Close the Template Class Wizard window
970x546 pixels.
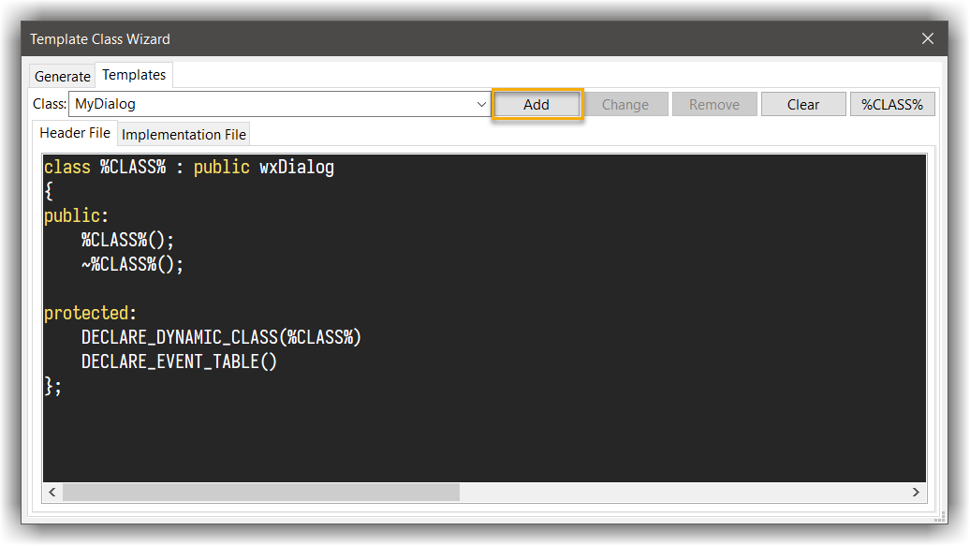pos(928,38)
